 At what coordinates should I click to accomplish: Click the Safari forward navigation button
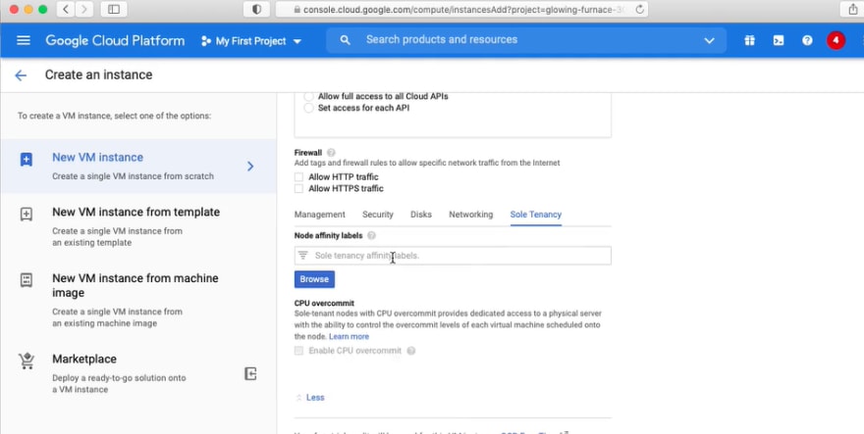(x=83, y=9)
